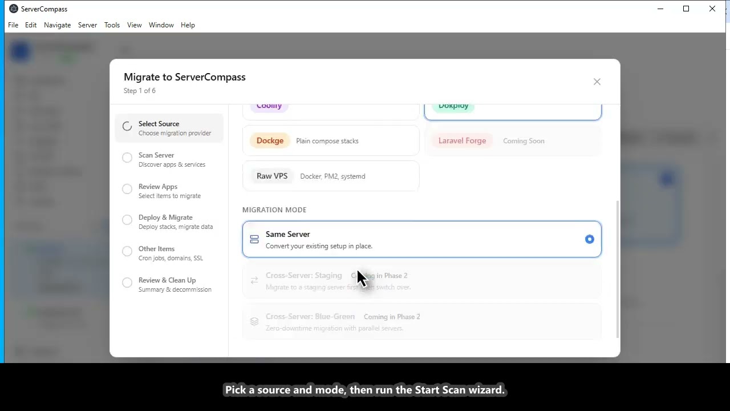Go to Review & Clean Up step
The image size is (730, 411).
pyautogui.click(x=169, y=284)
